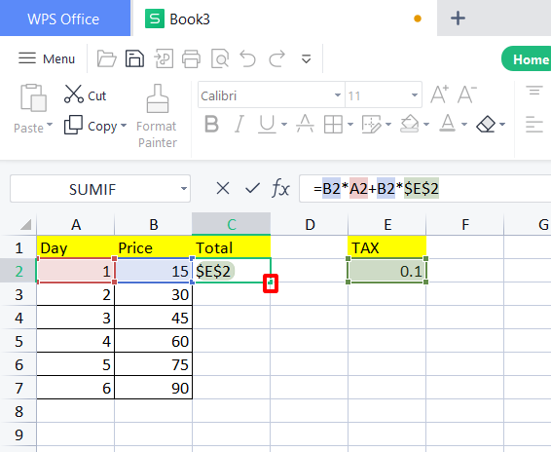The width and height of the screenshot is (551, 452).
Task: Click the Redo arrow
Action: tap(276, 58)
